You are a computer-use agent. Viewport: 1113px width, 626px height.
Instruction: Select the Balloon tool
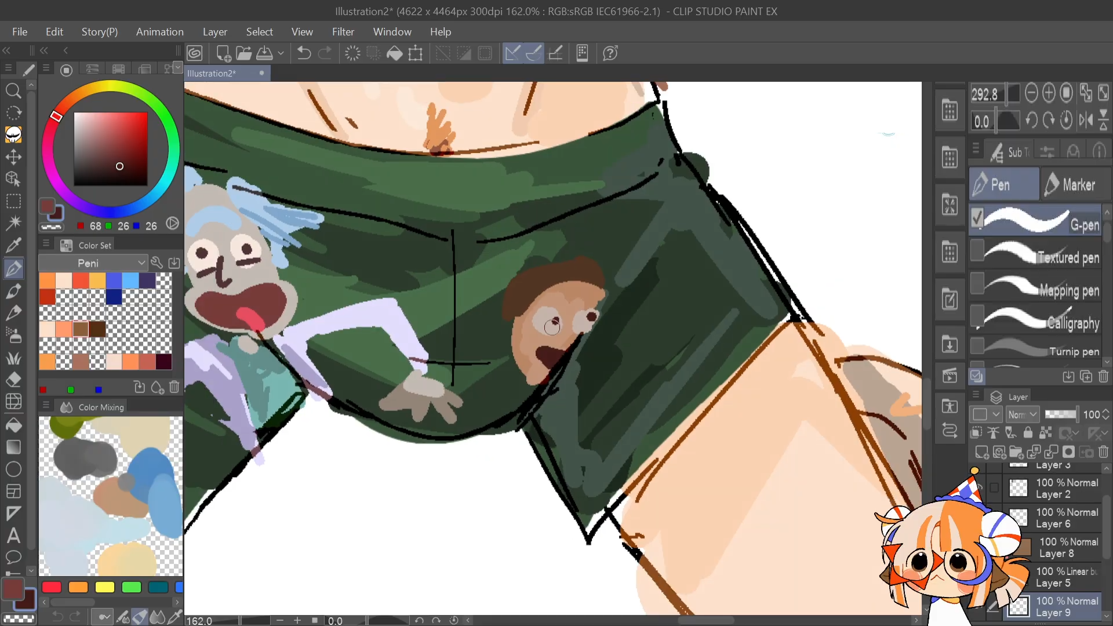coord(13,557)
